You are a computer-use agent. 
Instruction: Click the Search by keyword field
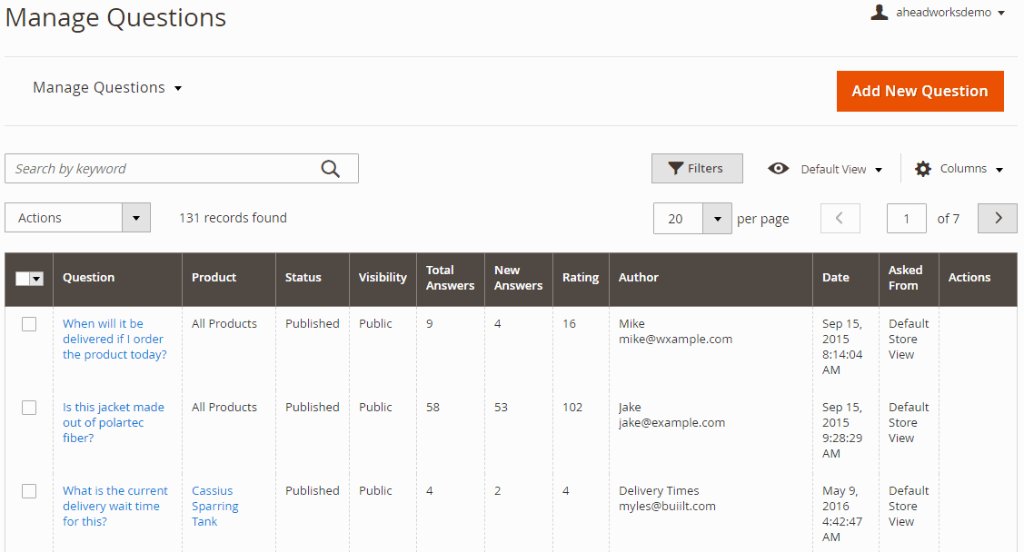coord(164,169)
